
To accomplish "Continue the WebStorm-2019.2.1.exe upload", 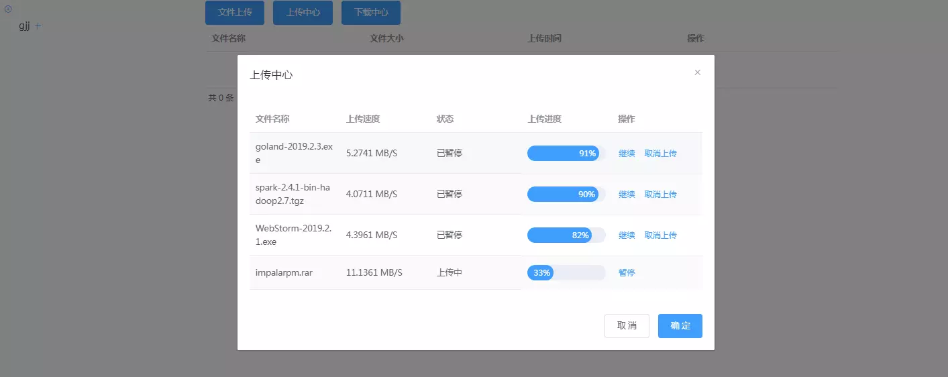I will [627, 235].
